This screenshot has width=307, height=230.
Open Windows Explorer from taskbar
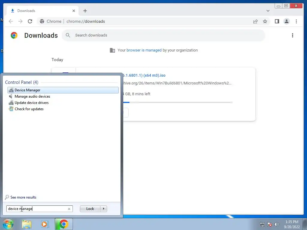coord(27,224)
